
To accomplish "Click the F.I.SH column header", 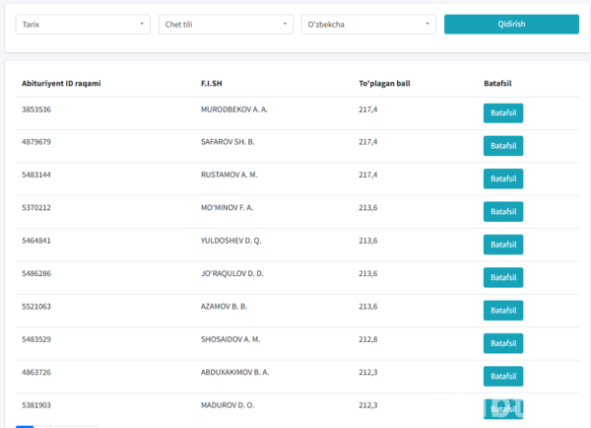I will tap(212, 84).
